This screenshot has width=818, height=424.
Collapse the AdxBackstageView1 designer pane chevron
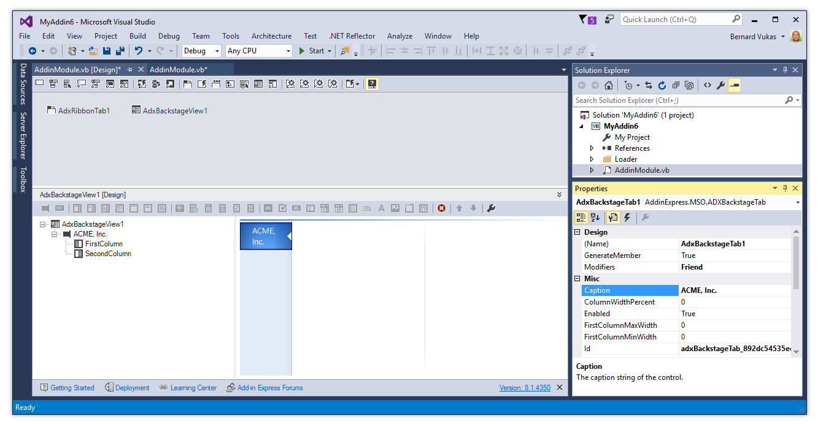[x=559, y=194]
